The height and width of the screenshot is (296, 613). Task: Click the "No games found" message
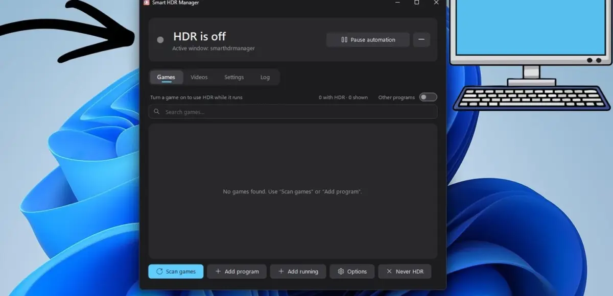tap(293, 191)
